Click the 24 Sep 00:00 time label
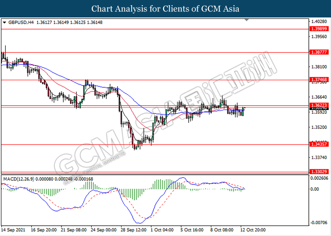 pos(104,230)
